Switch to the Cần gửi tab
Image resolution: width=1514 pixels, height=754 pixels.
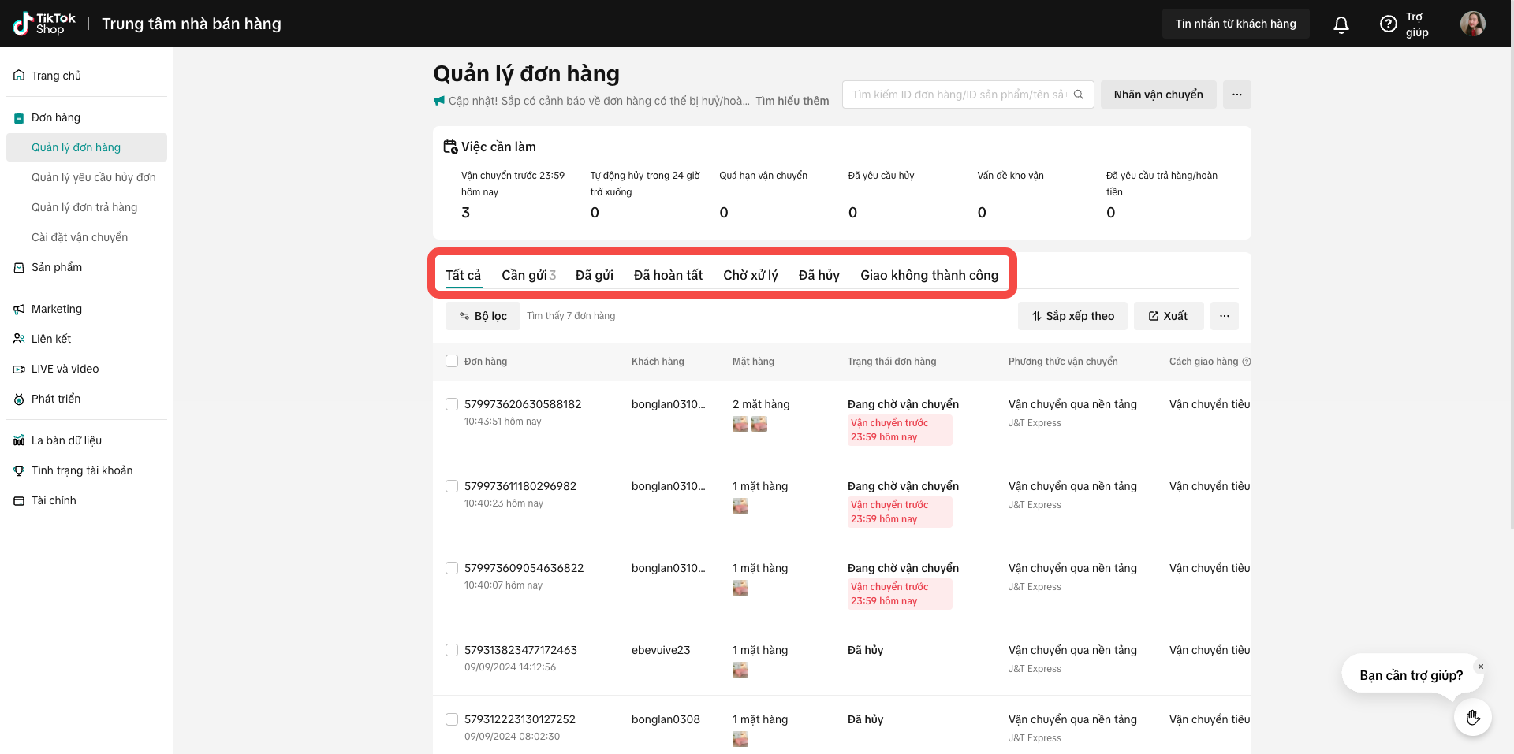[x=528, y=275]
